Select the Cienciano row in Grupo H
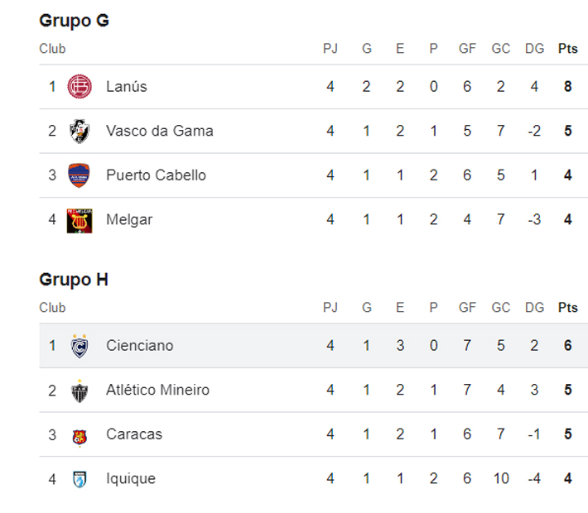 coord(313,346)
